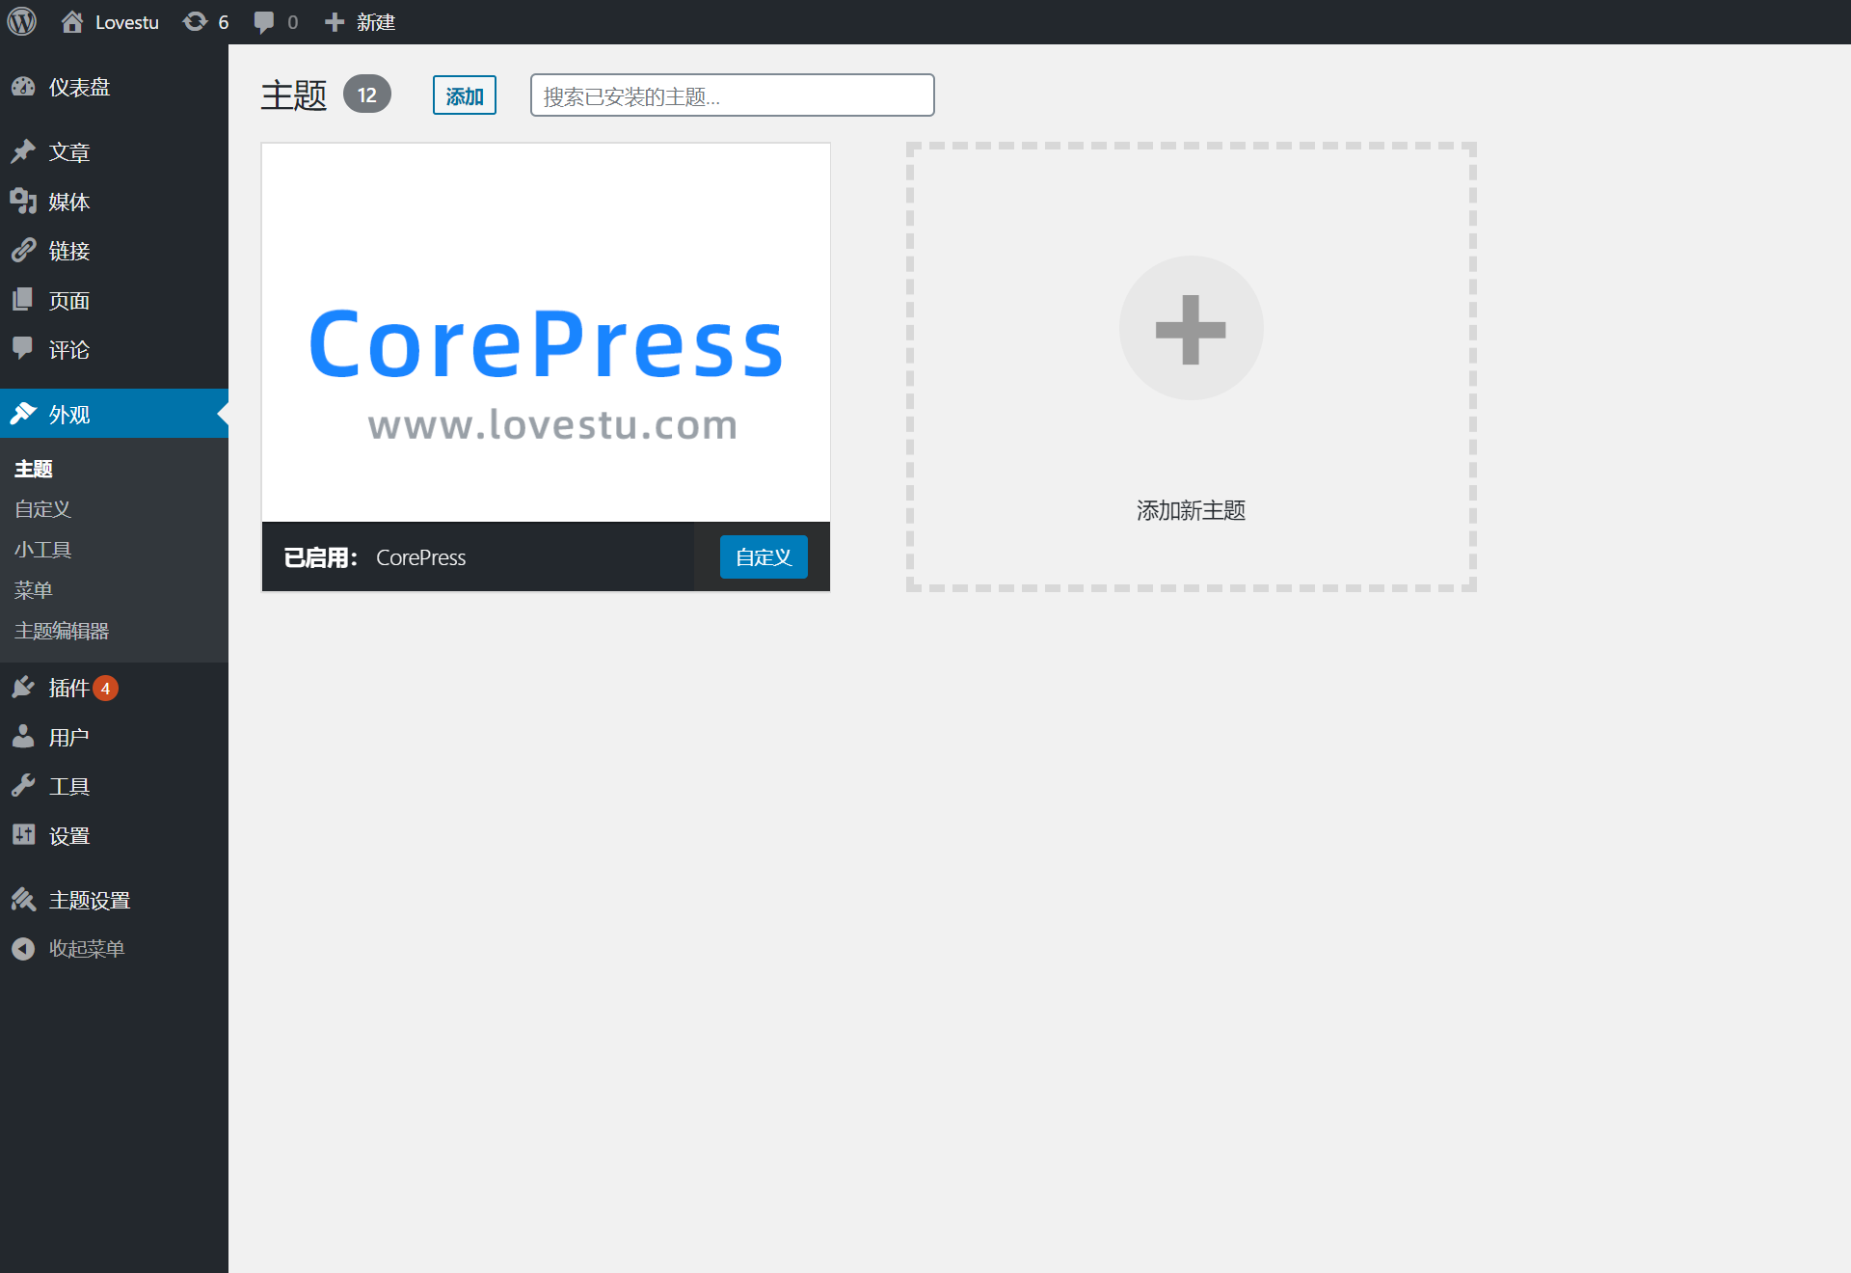Open the 仪表盘 dashboard gauge icon

23,87
